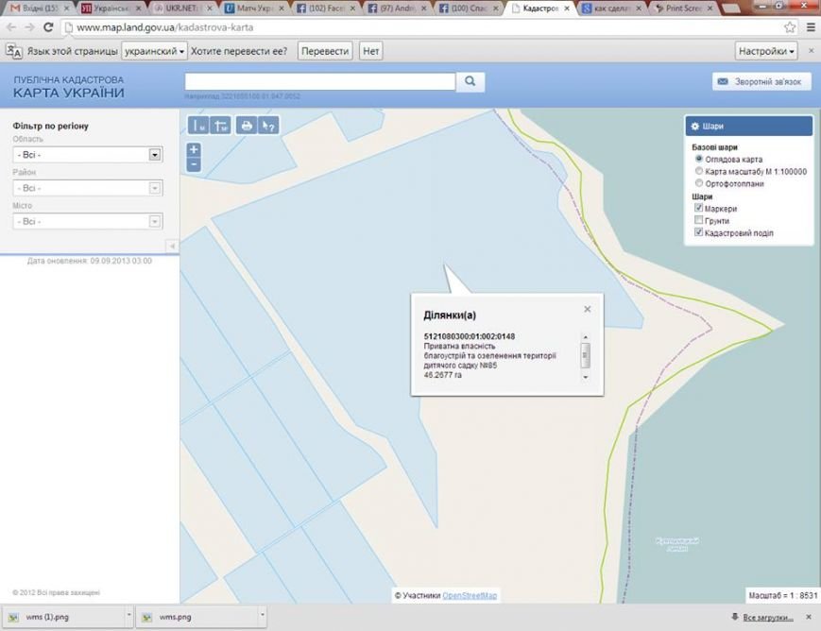Screen dimensions: 821x631
Task: Open the OpenStreetMap attribution link
Action: pos(470,595)
